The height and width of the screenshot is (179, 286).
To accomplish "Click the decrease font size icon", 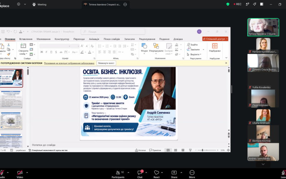I will point(87,46).
